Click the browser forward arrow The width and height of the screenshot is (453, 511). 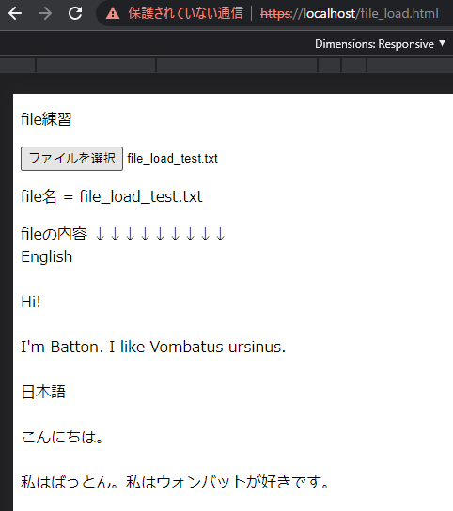pyautogui.click(x=45, y=13)
